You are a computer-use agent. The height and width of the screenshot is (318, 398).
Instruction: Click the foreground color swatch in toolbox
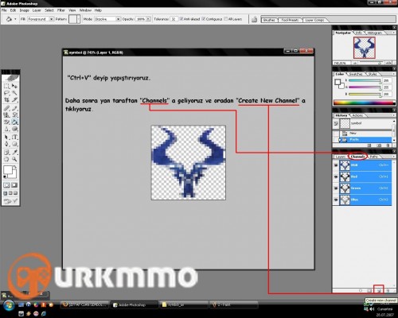(x=8, y=170)
